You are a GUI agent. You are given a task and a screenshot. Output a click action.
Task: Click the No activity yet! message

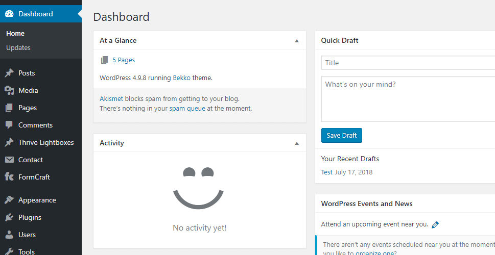point(200,228)
